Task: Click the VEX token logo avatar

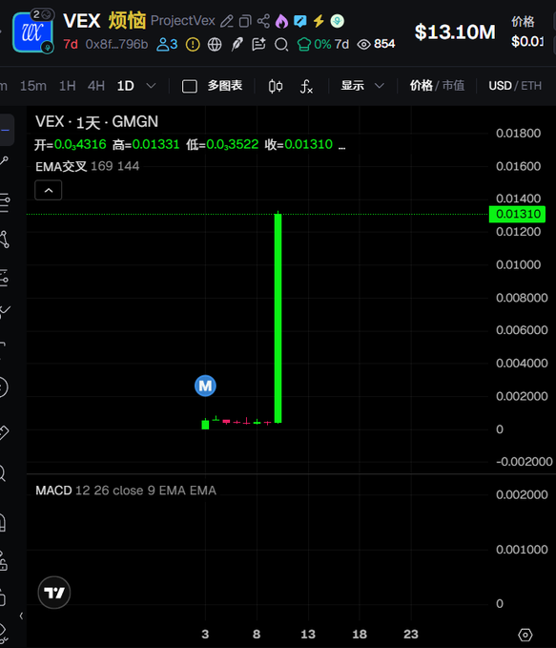Action: click(x=32, y=32)
